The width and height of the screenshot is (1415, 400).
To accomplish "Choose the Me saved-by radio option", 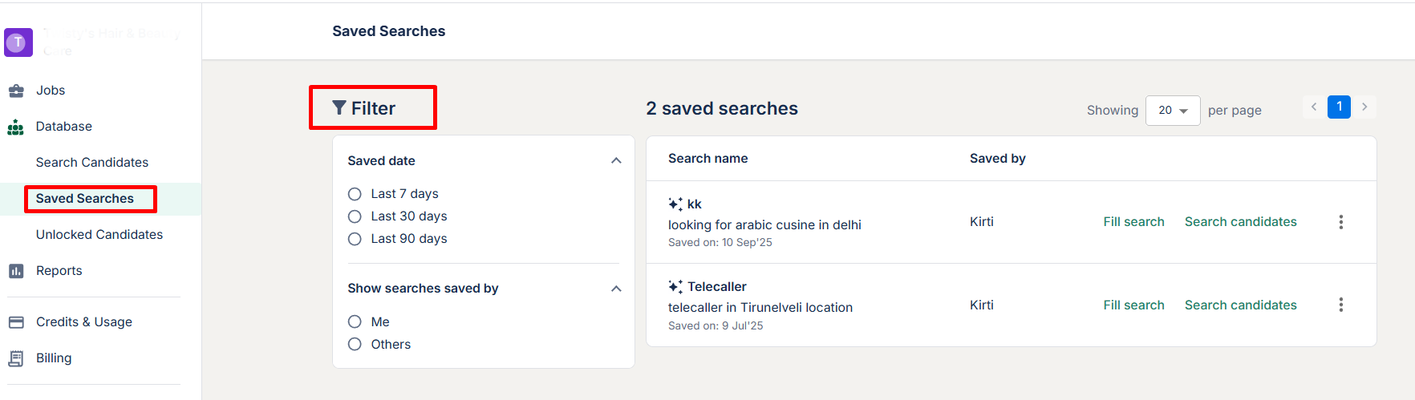I will tap(355, 322).
